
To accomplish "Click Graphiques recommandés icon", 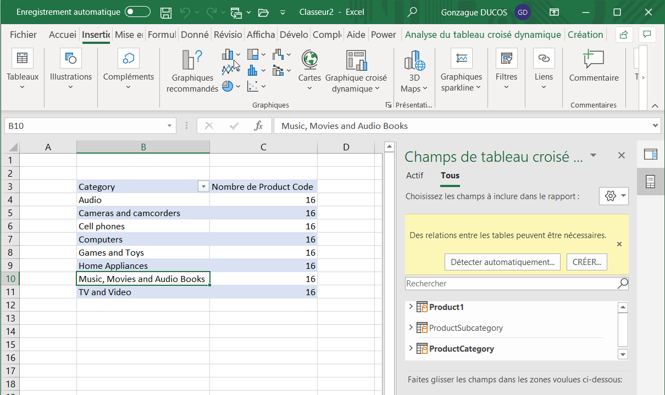I will click(192, 59).
